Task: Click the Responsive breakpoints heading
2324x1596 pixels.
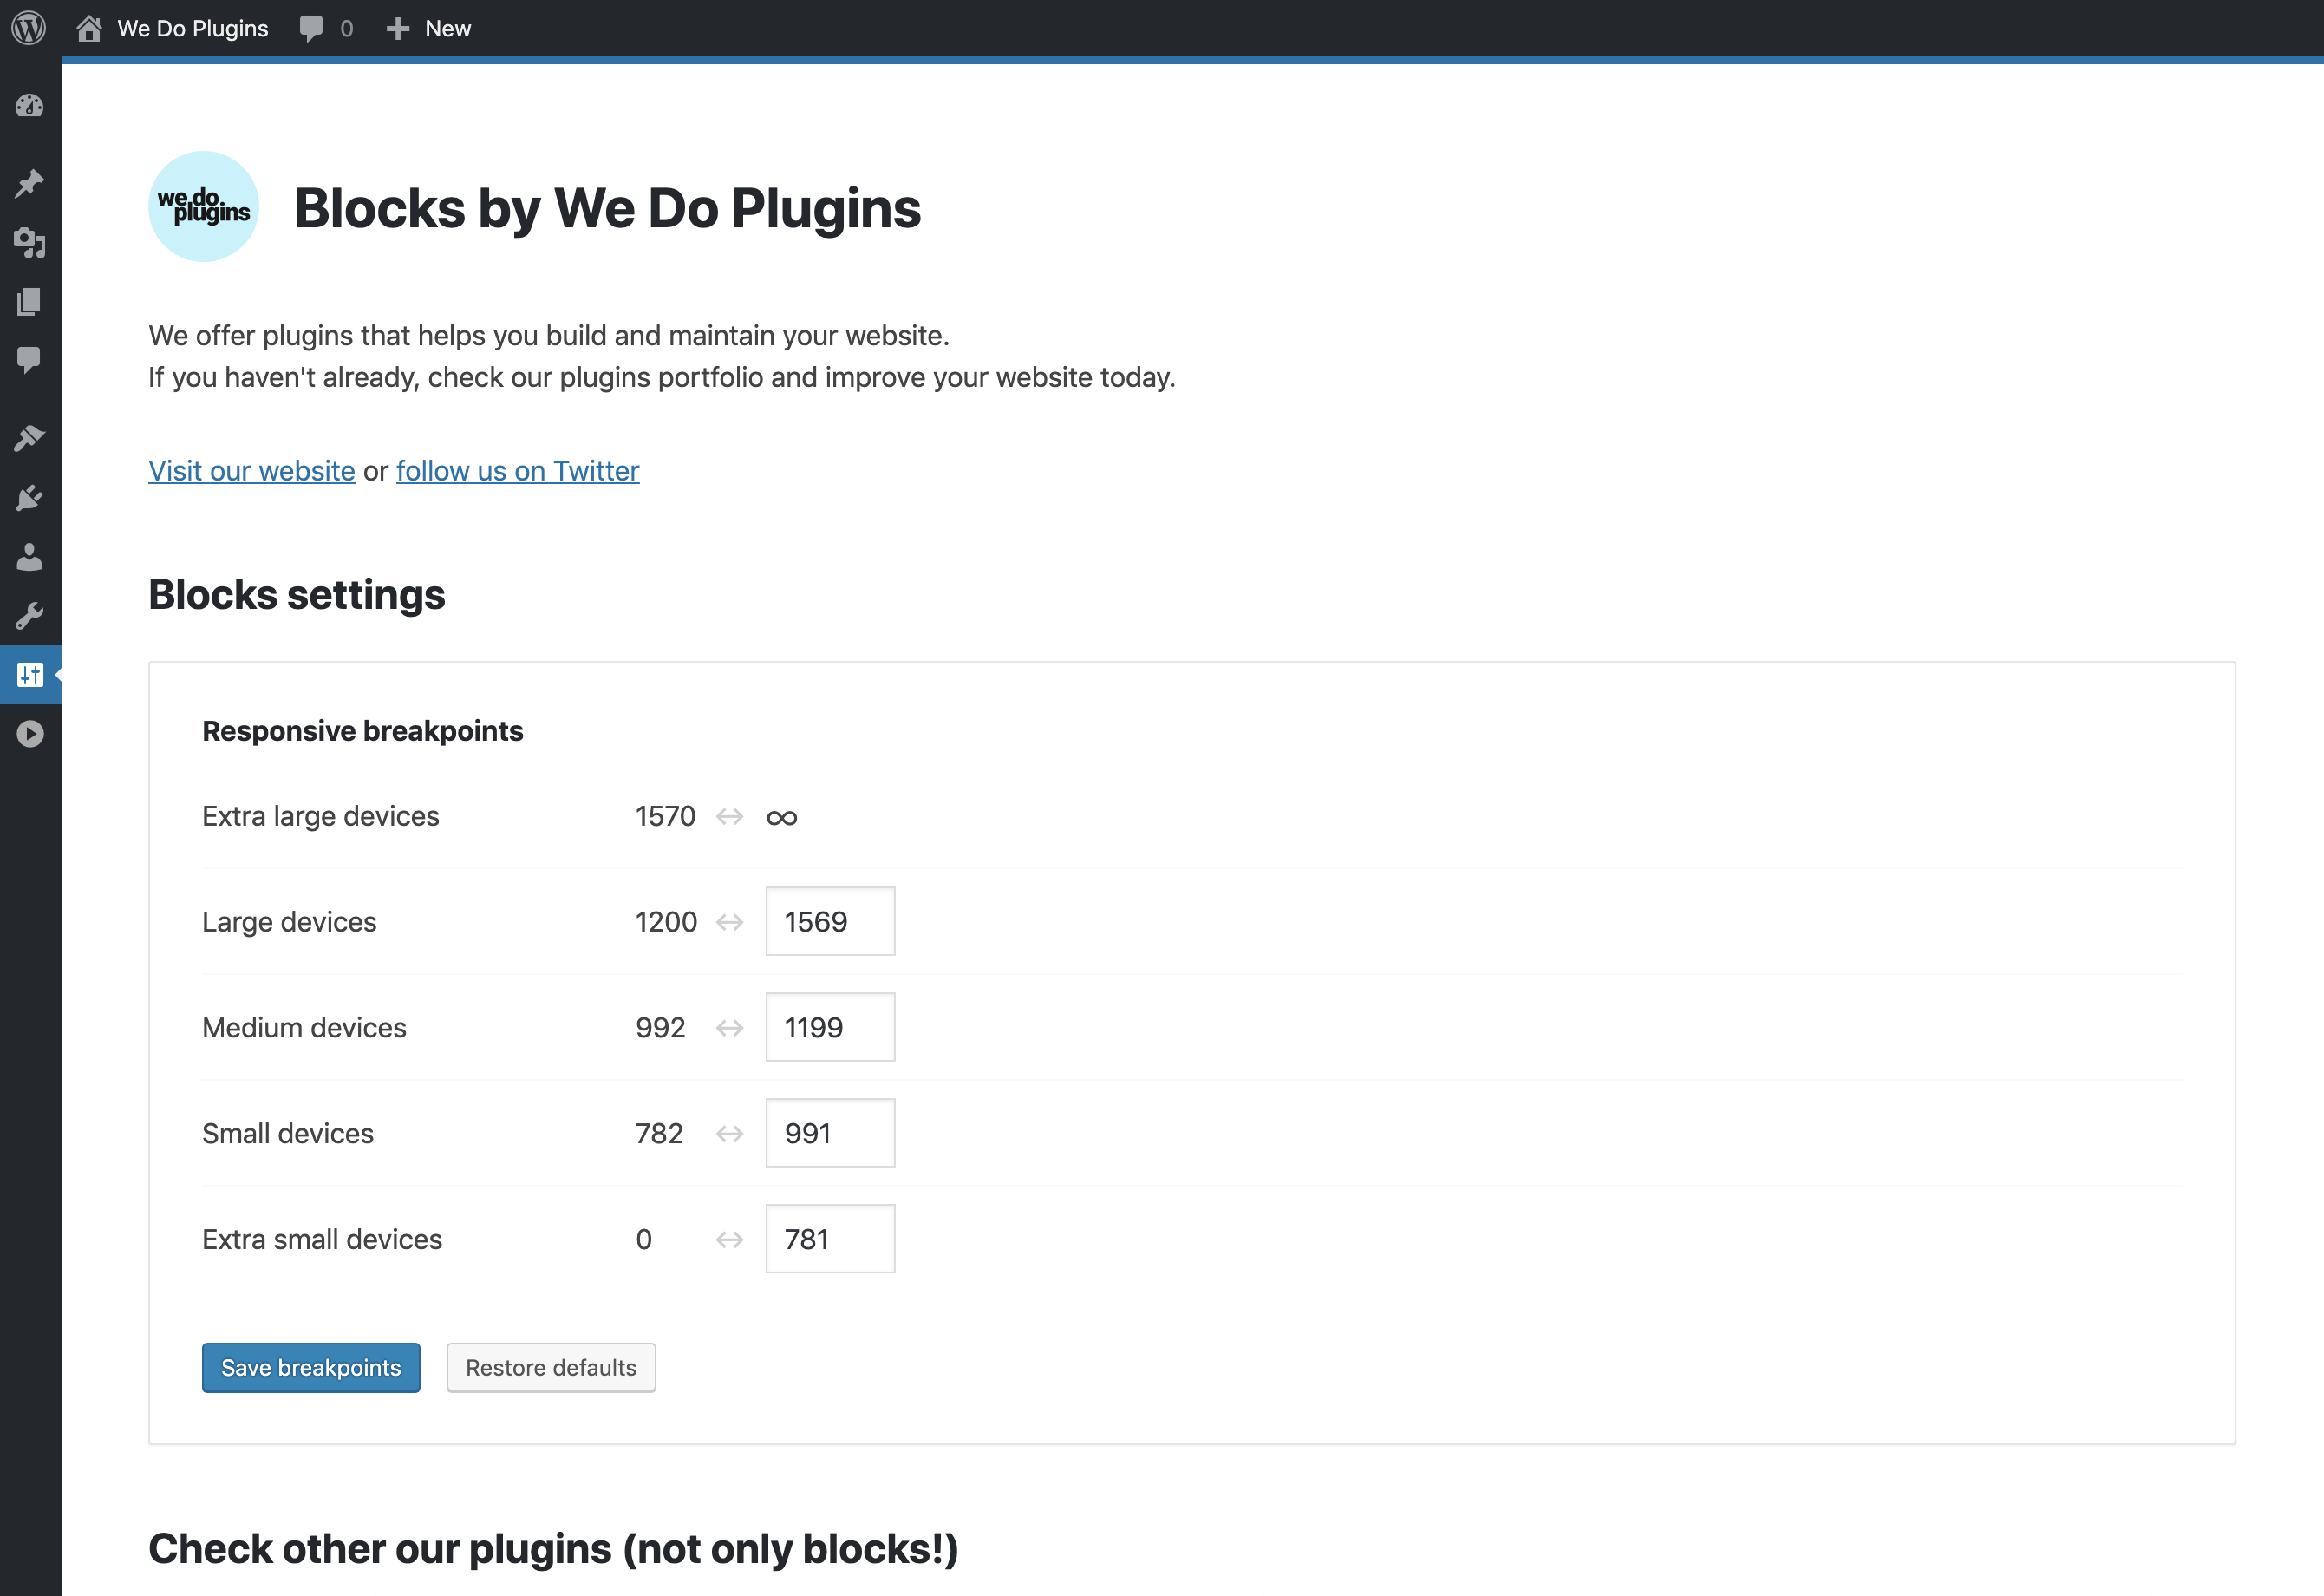Action: pyautogui.click(x=363, y=731)
